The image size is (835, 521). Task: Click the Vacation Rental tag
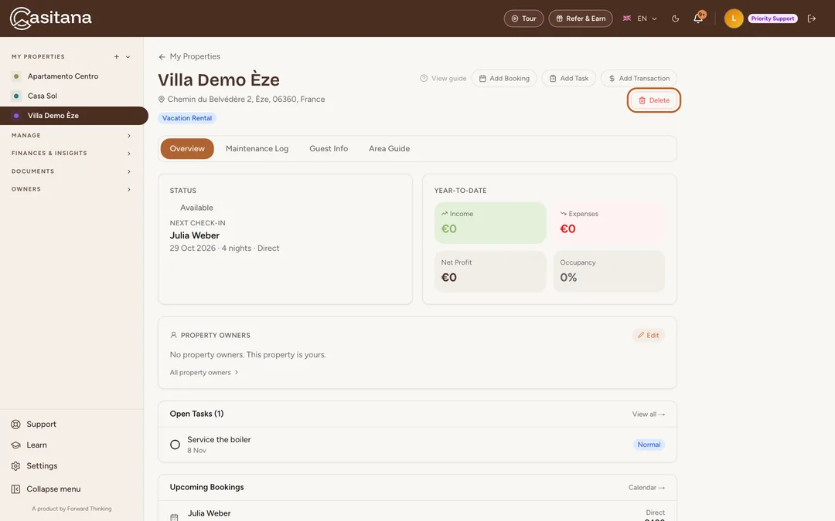point(187,118)
